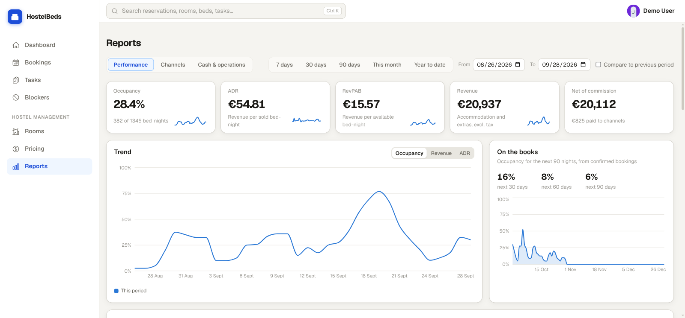
Task: Choose the 7 days range
Action: [x=284, y=64]
